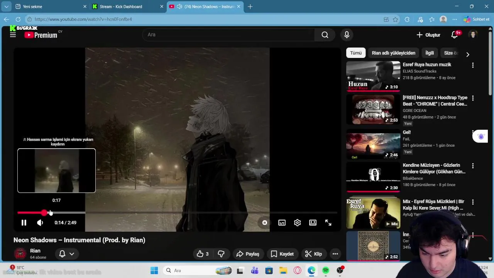
Task: Switch to theater mode view
Action: click(313, 223)
